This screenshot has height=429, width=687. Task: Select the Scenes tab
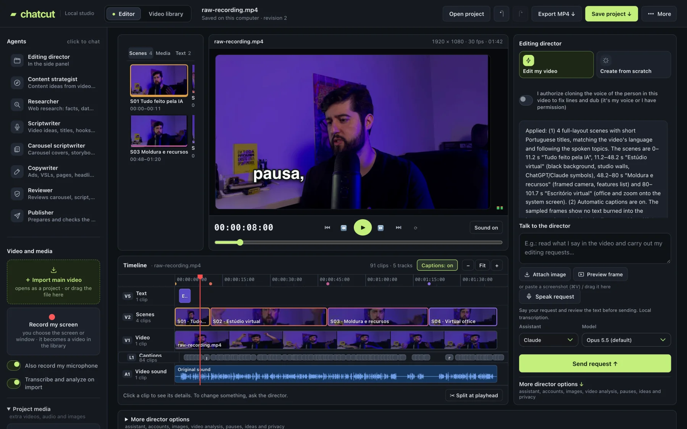tap(140, 53)
